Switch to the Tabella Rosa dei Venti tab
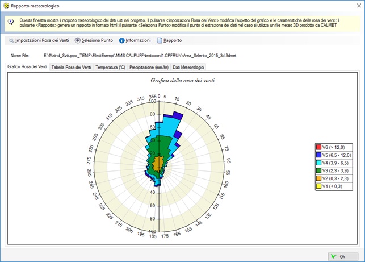This screenshot has height=262, width=365. pyautogui.click(x=71, y=68)
